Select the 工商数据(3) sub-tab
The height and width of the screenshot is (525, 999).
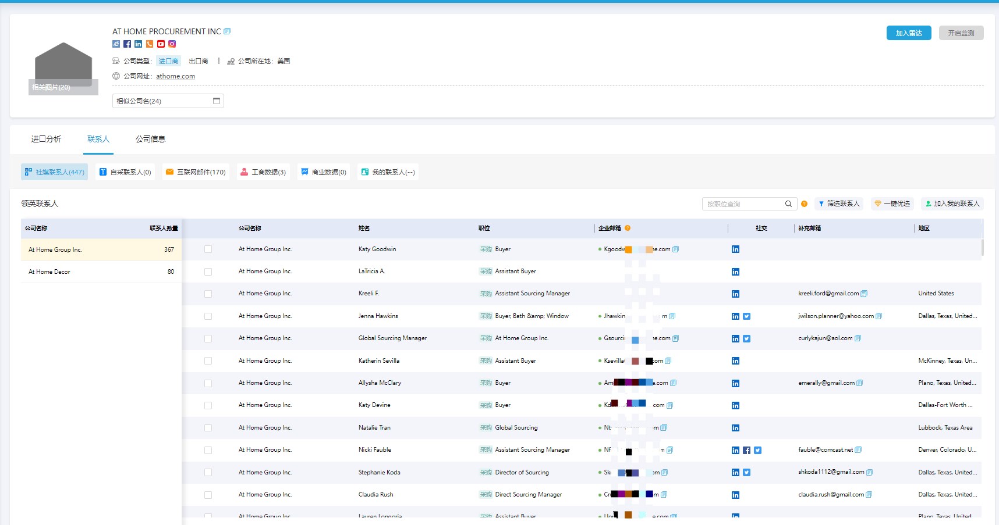263,172
